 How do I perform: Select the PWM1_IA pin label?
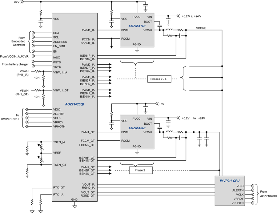pyautogui.click(x=88, y=30)
